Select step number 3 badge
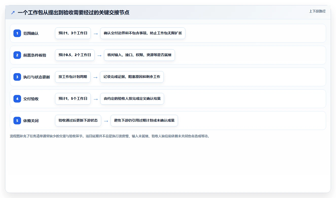 click(x=17, y=77)
